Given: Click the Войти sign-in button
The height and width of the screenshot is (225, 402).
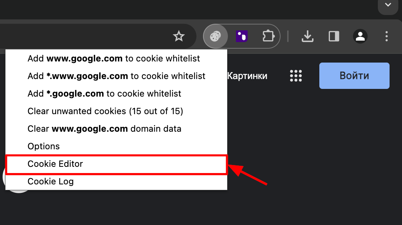Looking at the screenshot, I should coord(354,76).
